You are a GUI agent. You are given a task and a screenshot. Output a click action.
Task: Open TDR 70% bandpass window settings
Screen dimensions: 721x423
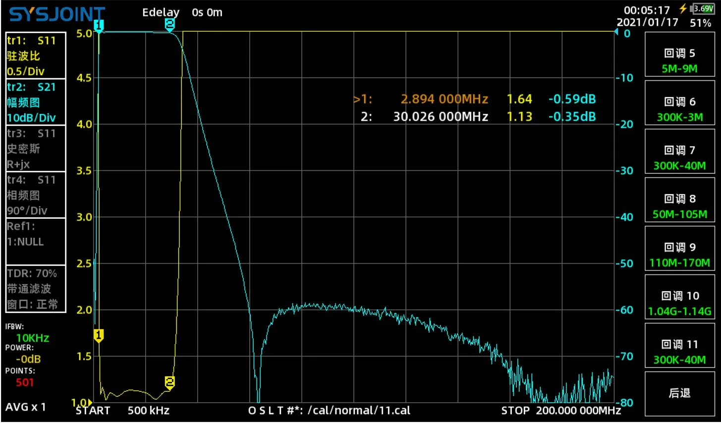click(36, 289)
